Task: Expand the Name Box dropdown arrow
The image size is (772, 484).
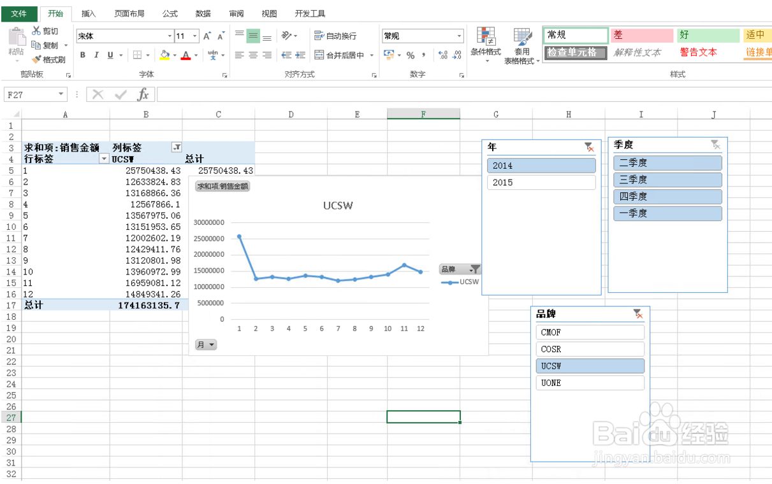Action: [61, 94]
